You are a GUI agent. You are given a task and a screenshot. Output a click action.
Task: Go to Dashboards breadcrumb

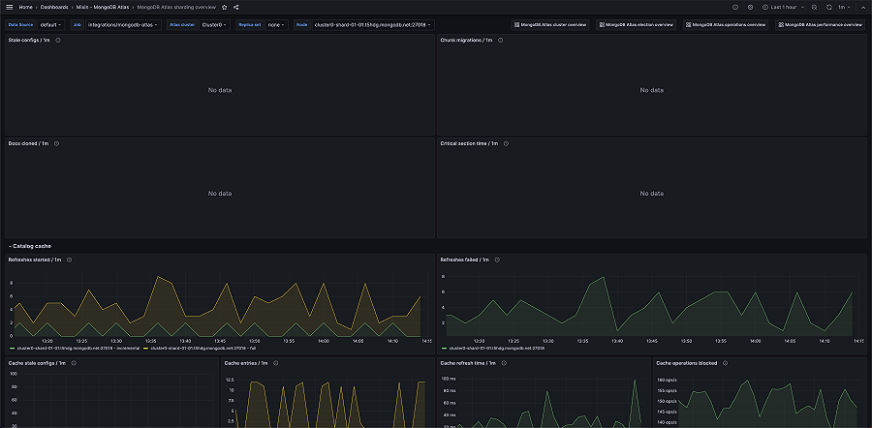(x=54, y=7)
